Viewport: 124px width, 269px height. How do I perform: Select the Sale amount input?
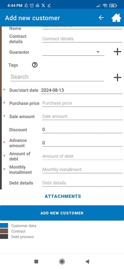pyautogui.click(x=82, y=116)
